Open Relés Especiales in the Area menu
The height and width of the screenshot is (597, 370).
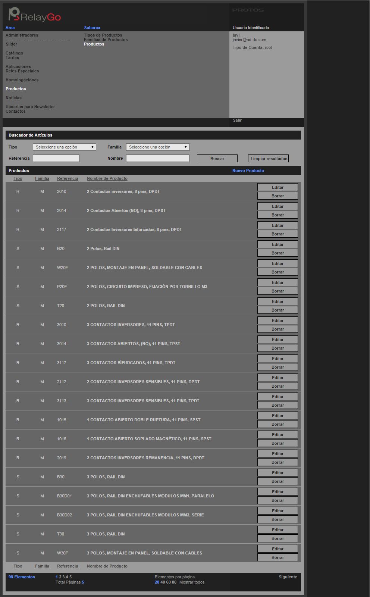coord(22,71)
